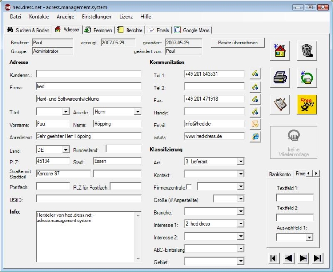Open the Anrede dropdown

coord(138,112)
